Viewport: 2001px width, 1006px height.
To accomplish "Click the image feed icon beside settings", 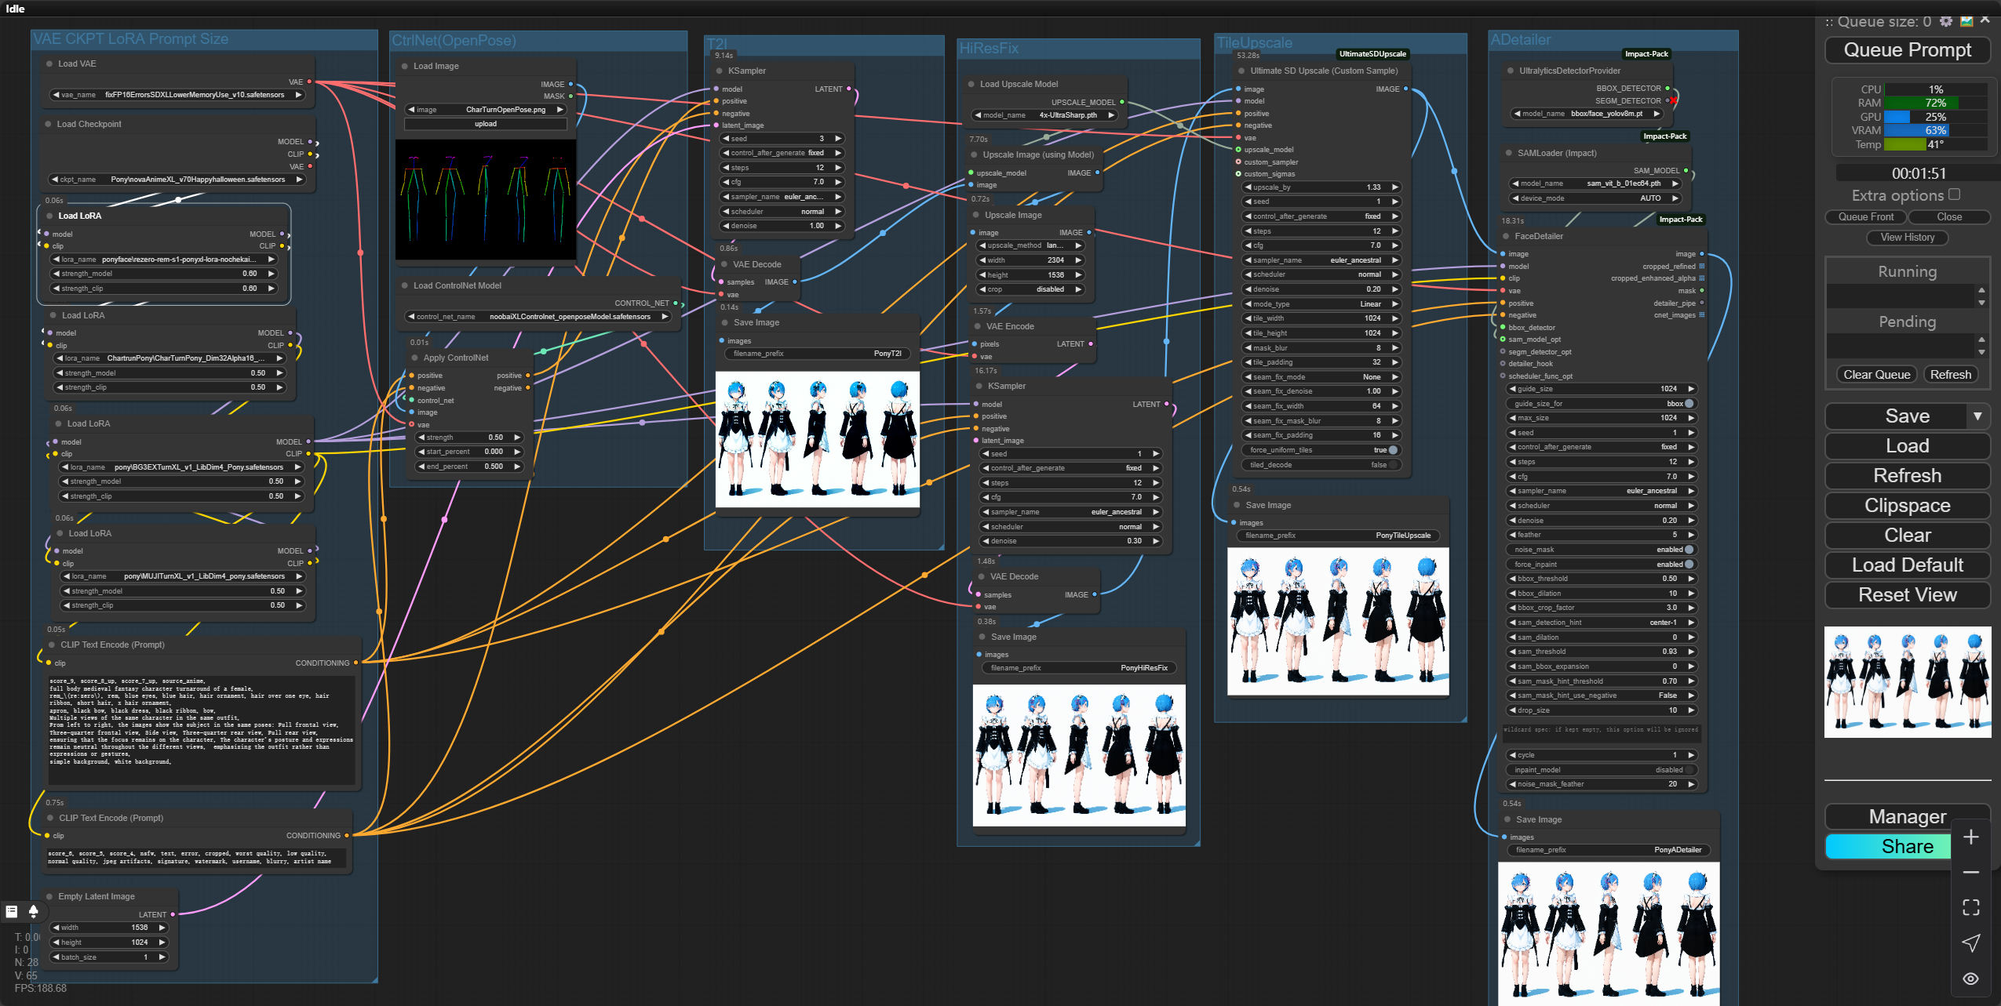I will tap(1966, 22).
